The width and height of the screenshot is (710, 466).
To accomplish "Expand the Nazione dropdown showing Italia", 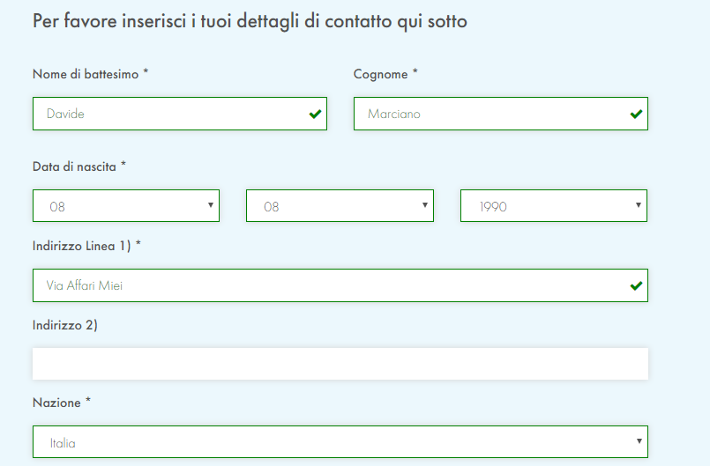I will [x=340, y=442].
